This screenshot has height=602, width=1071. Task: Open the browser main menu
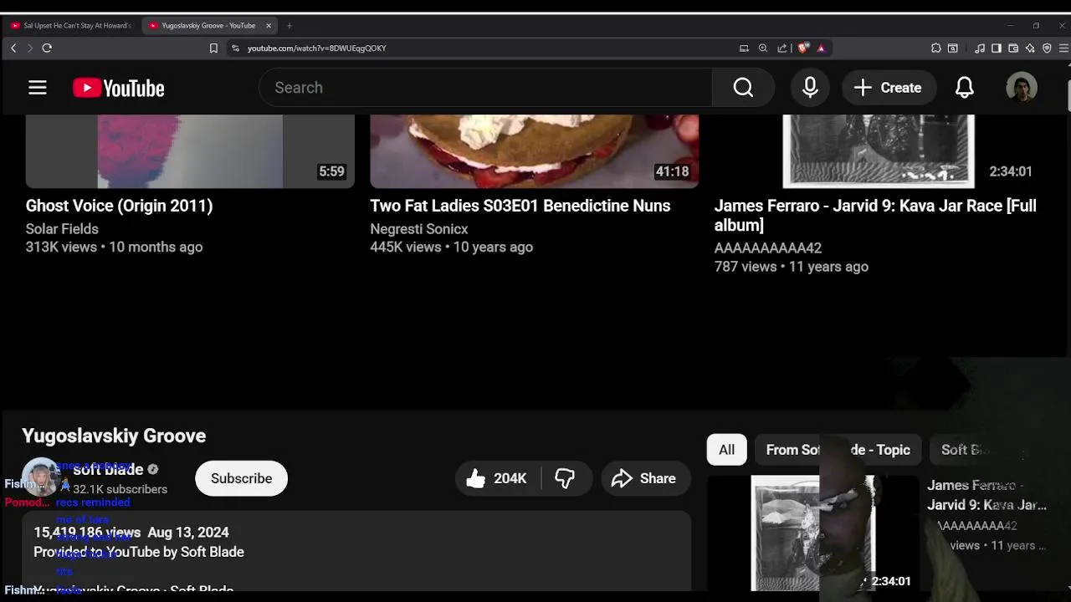pyautogui.click(x=1063, y=48)
